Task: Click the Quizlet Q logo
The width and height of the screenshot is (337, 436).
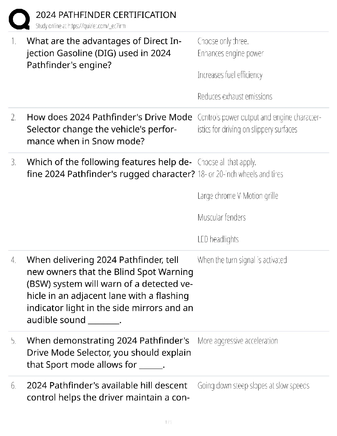Action: pyautogui.click(x=19, y=19)
